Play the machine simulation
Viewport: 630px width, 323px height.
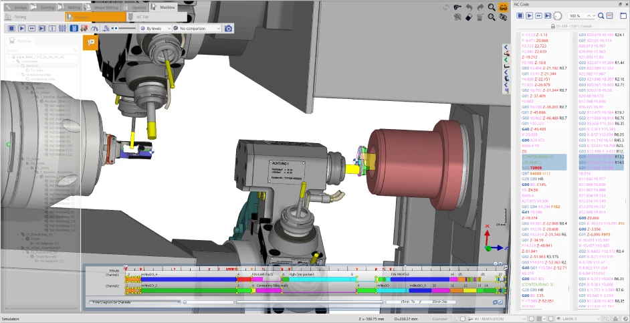pyautogui.click(x=21, y=29)
